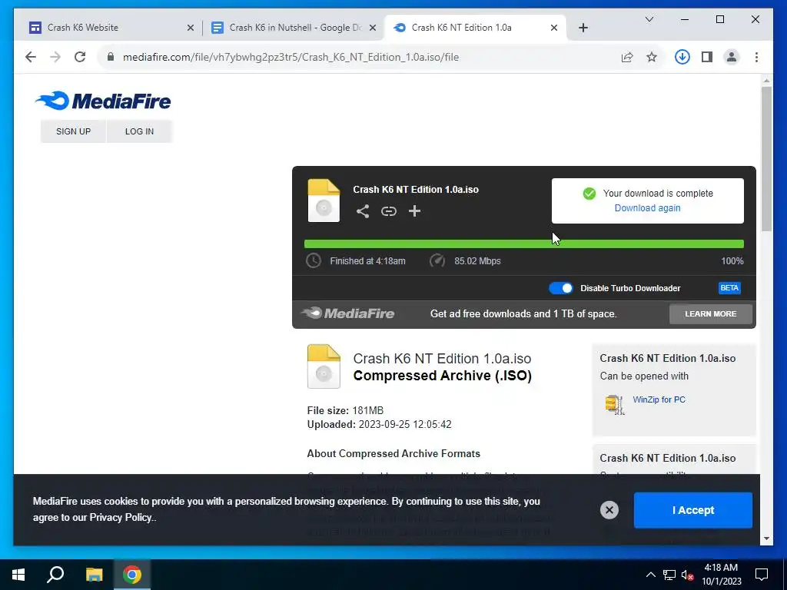The image size is (787, 590).
Task: Click "85.02 Mbps" speed text
Action: (477, 261)
